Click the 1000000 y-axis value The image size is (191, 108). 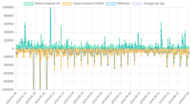[8, 7]
